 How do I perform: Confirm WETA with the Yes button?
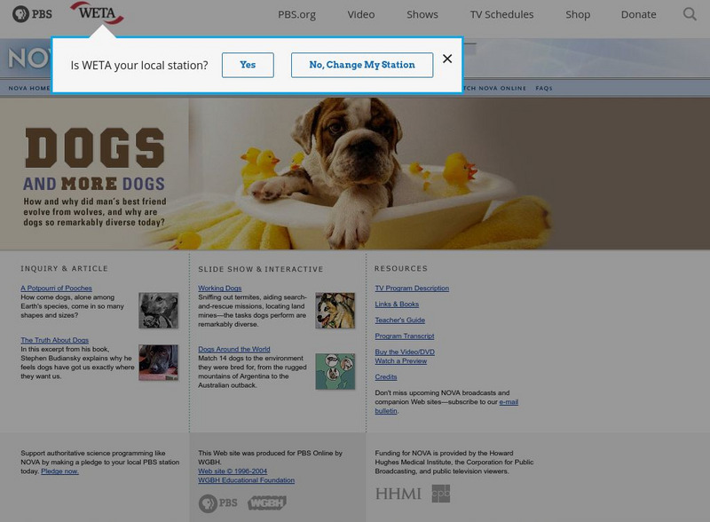tap(248, 65)
